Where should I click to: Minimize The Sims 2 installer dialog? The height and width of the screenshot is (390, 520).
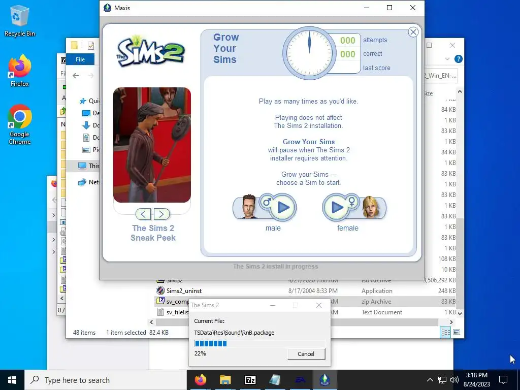point(273,305)
